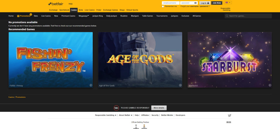Open Premium Casino menu item
The image size is (280, 129).
coord(68,16)
